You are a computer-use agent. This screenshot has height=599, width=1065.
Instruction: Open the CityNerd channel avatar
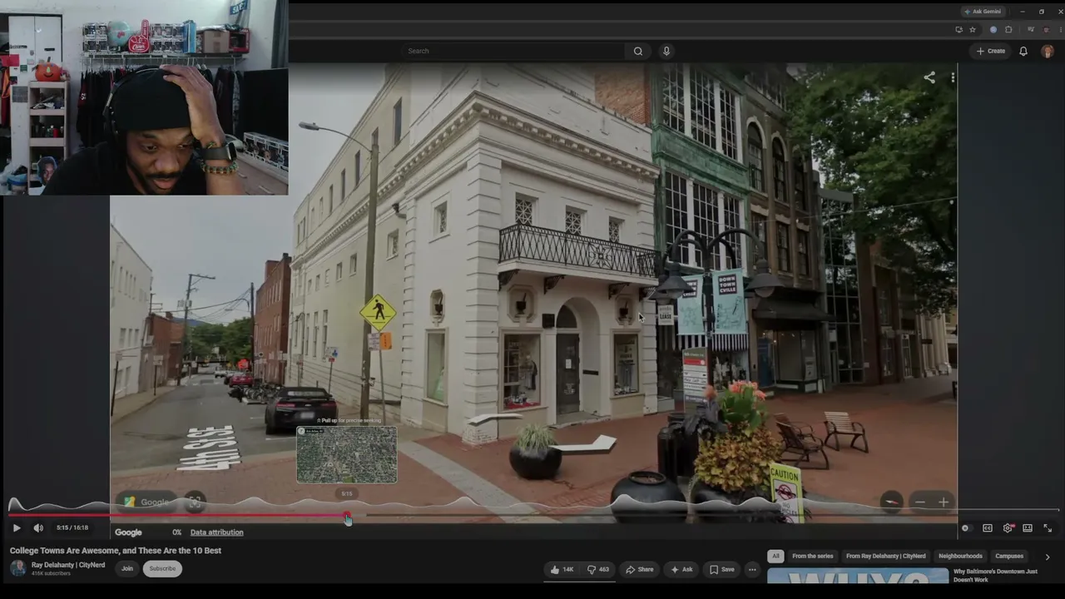point(18,568)
